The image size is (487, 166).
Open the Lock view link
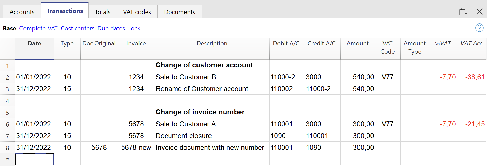tap(134, 28)
